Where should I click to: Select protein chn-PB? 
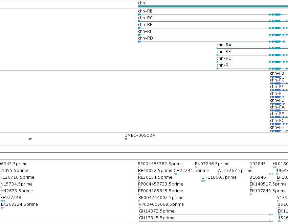[x=277, y=73]
